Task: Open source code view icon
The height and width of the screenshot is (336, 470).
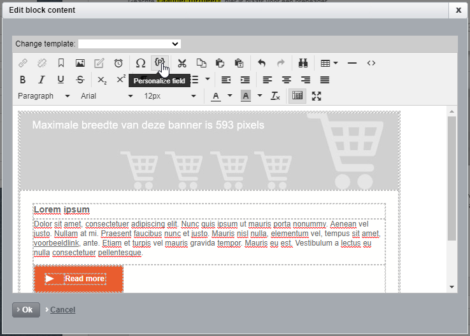Action: [371, 63]
